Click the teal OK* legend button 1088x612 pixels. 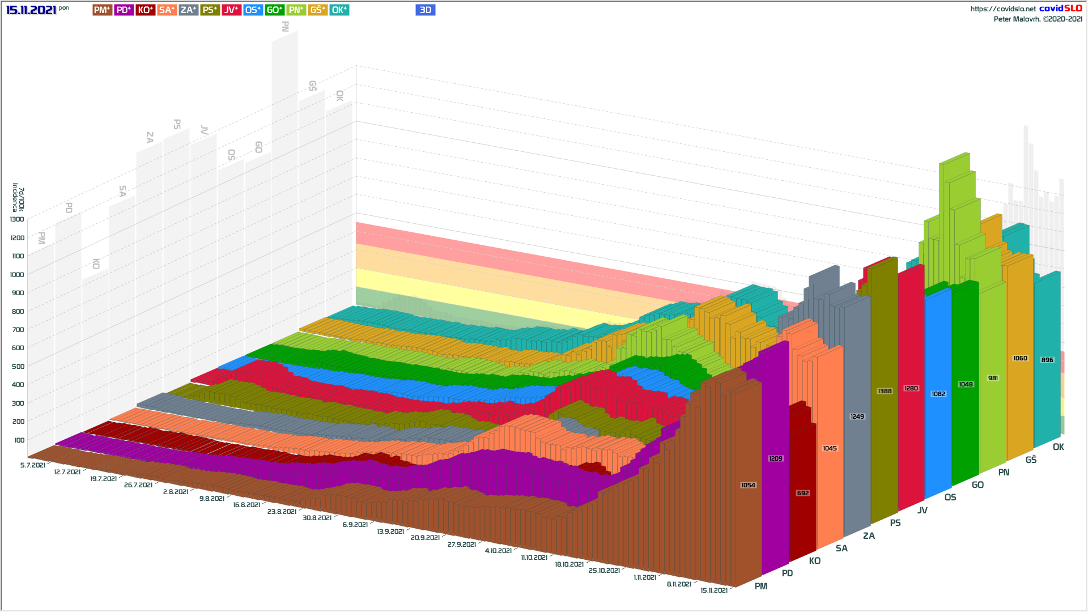(x=339, y=10)
